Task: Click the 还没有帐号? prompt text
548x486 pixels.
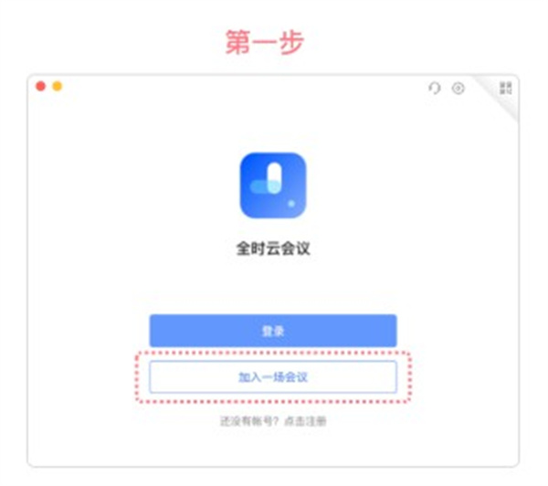Action: pos(248,421)
